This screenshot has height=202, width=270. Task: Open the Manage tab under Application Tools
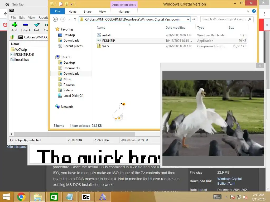(124, 12)
